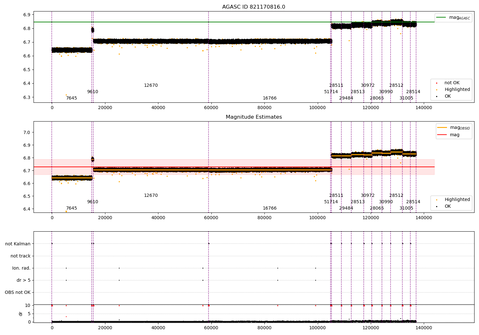Click obsid label 16766 in the AGASC ID plot

(x=270, y=98)
